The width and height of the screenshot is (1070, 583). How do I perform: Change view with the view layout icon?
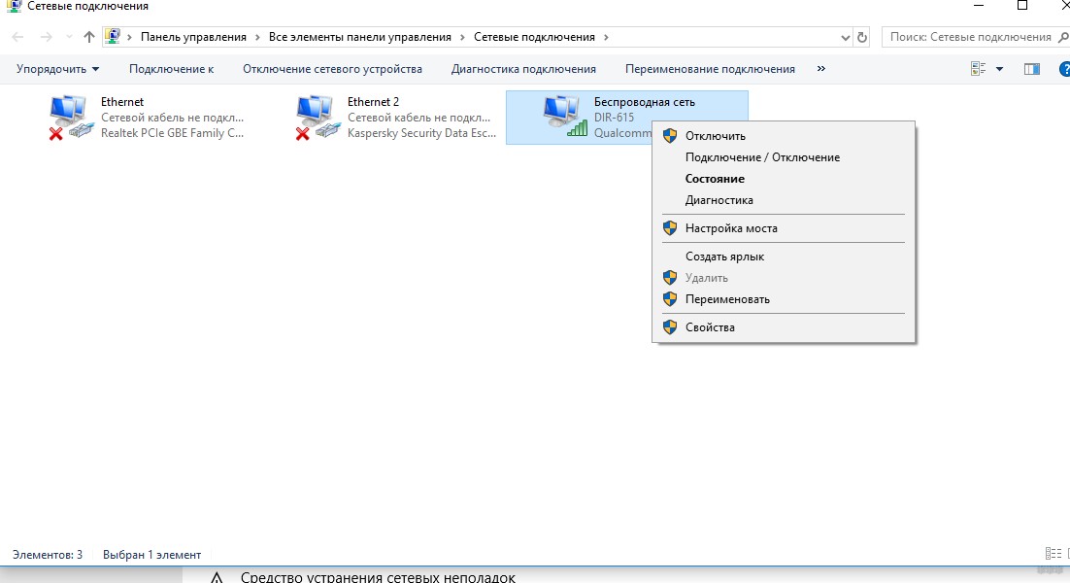(979, 69)
